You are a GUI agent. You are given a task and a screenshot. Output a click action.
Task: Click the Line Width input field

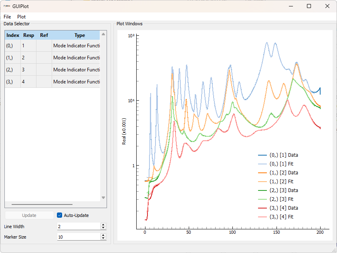[x=78, y=227]
